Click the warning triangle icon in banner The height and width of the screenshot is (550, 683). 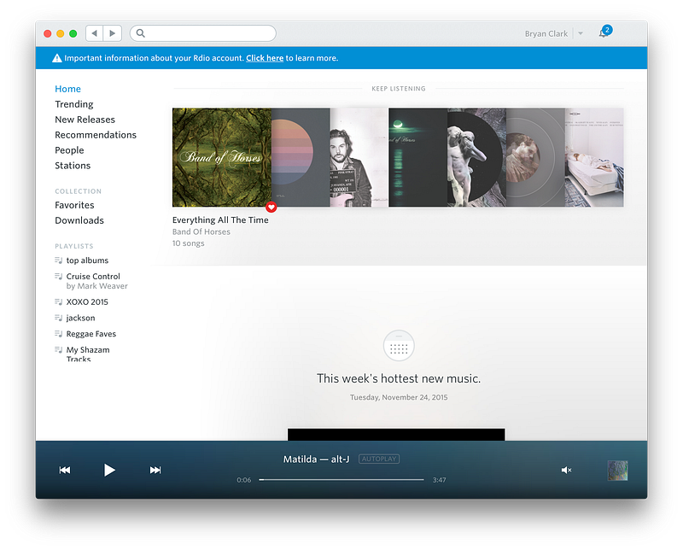(57, 58)
